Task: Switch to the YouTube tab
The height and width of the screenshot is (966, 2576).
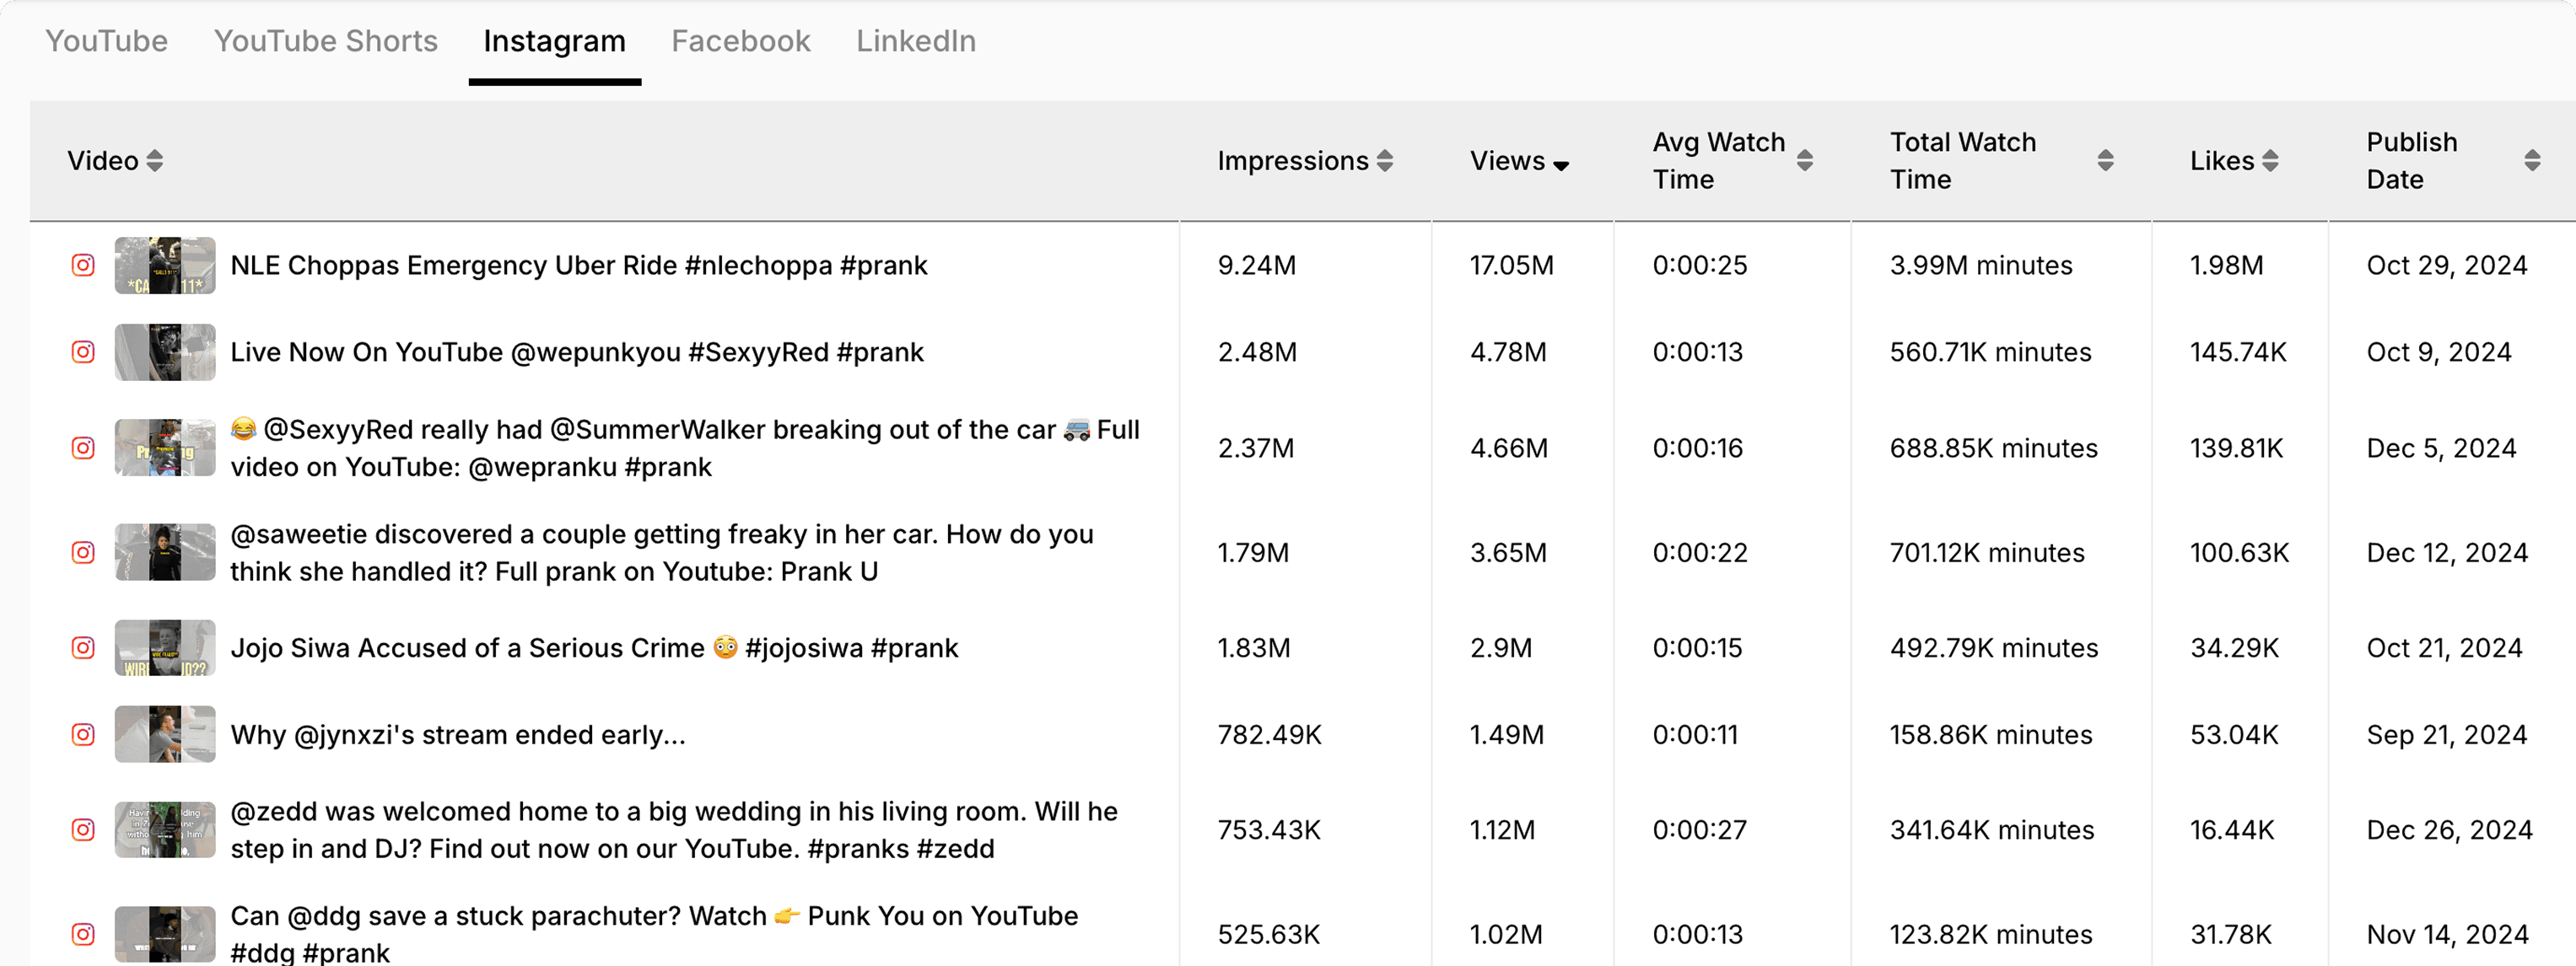Action: pos(106,41)
